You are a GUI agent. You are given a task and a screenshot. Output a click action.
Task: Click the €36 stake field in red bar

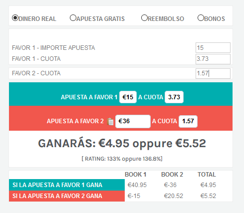click(x=133, y=121)
